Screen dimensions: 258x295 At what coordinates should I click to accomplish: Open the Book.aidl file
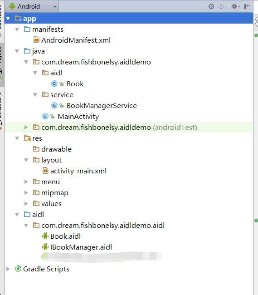click(65, 236)
